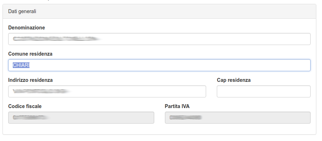Click the Partita IVA label
Image resolution: width=322 pixels, height=141 pixels.
(x=177, y=106)
